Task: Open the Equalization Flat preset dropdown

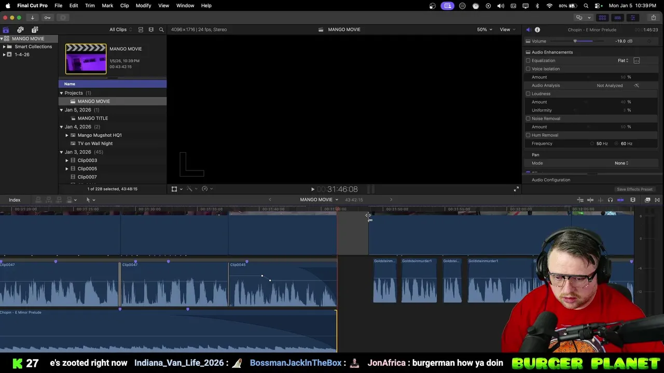Action: point(623,61)
